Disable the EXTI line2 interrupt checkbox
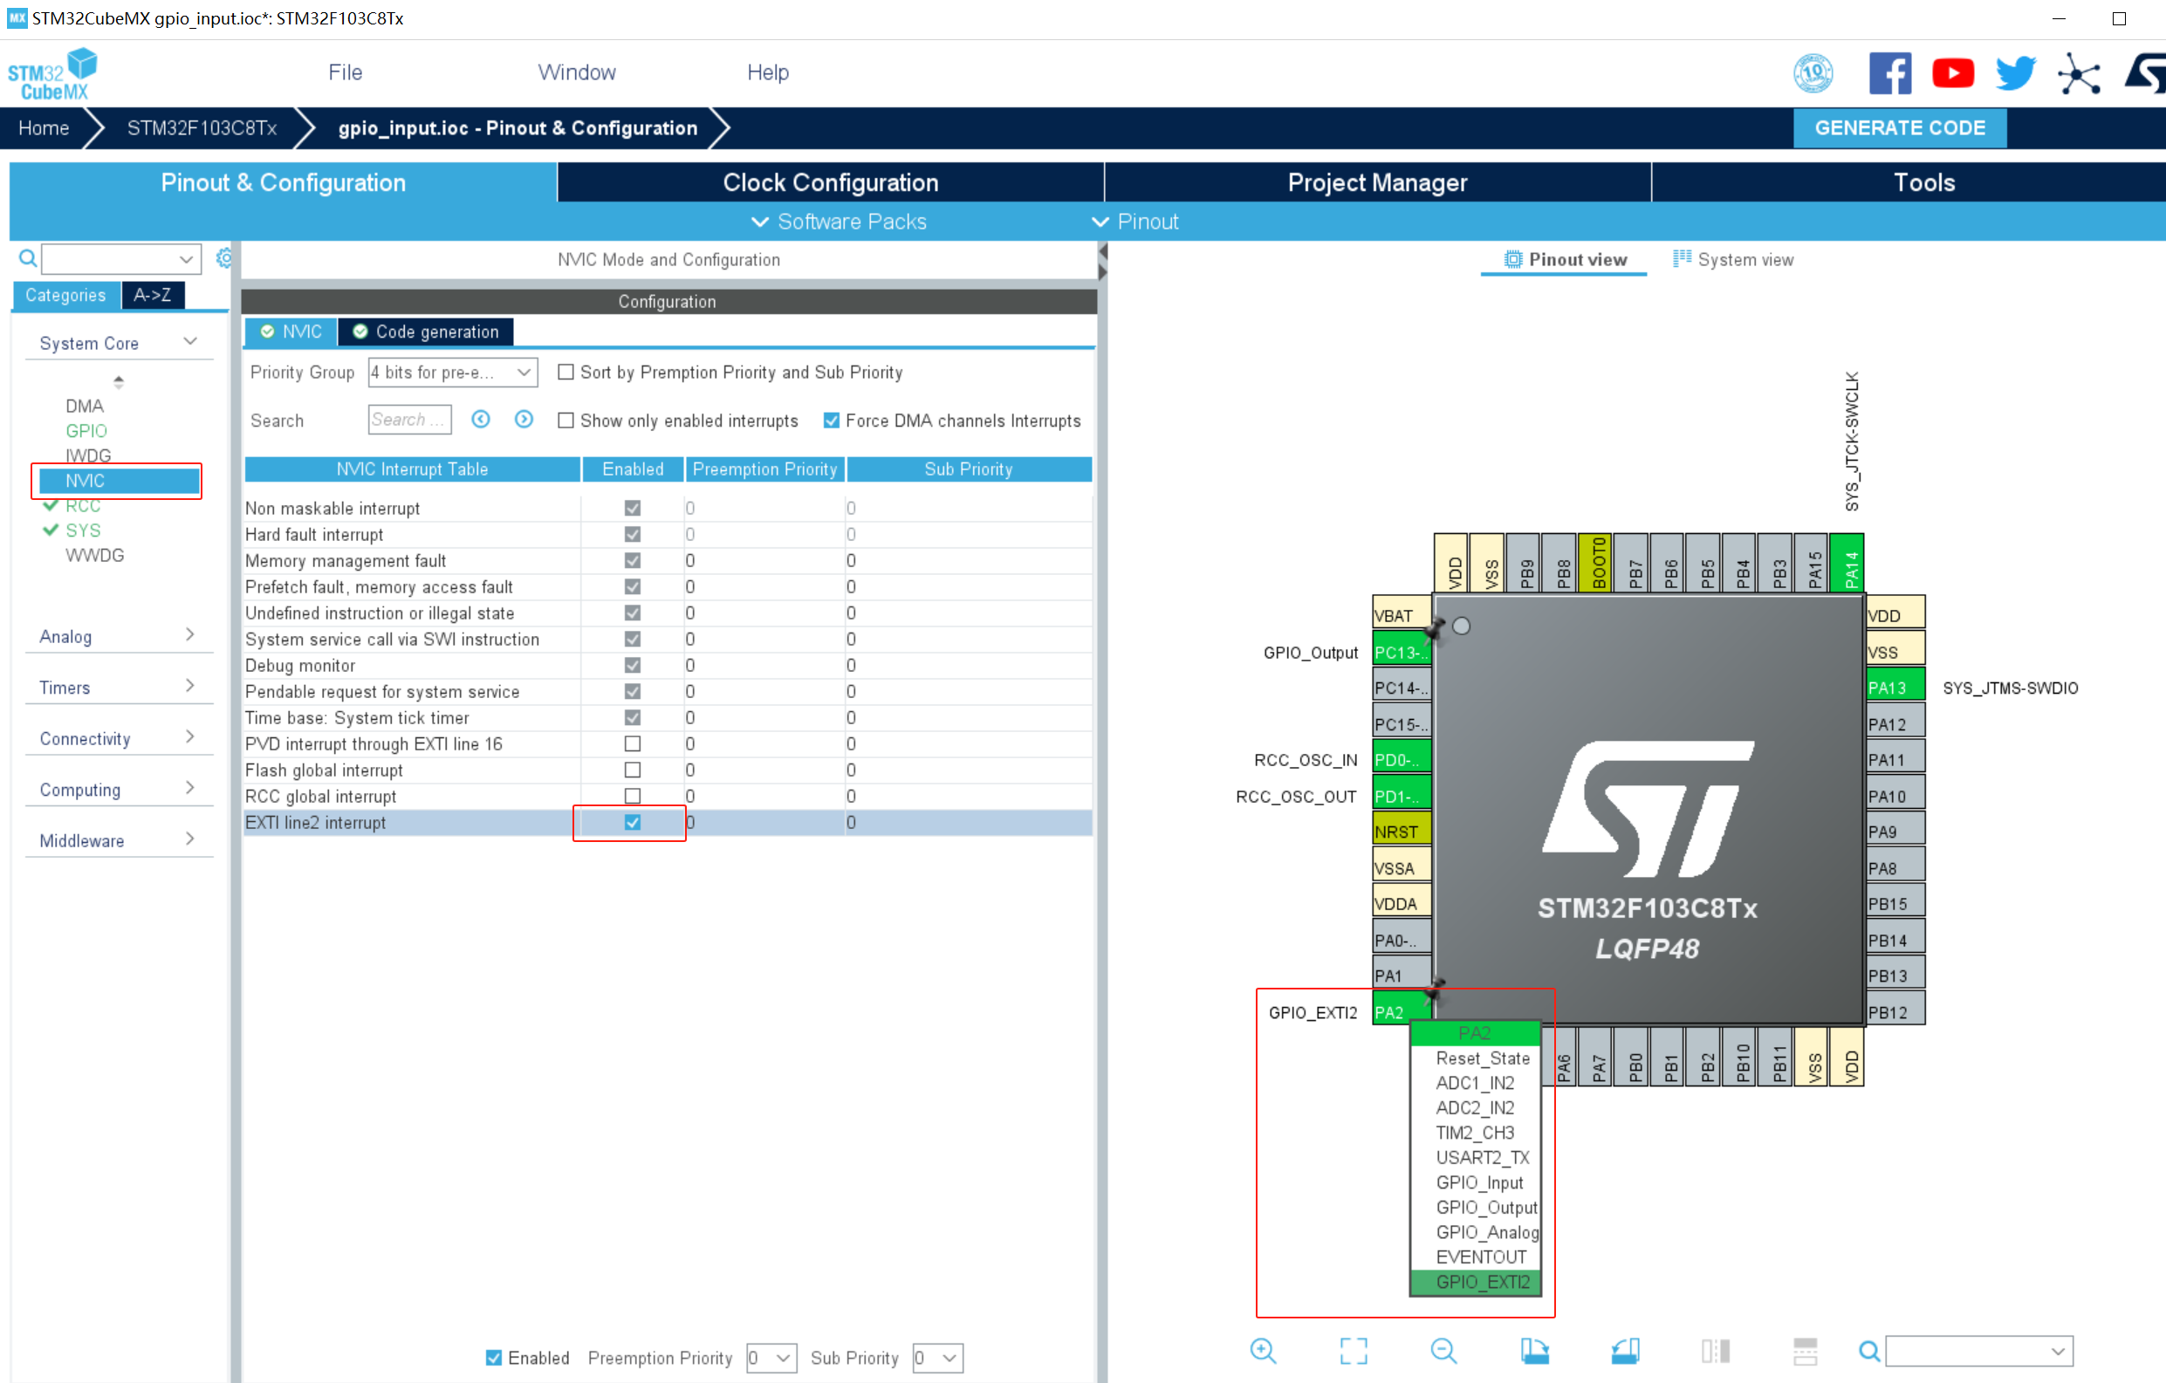 click(x=633, y=822)
